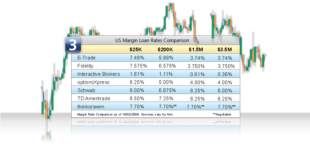Select the thinkorswim row label
Viewport: 310px width, 153px height.
pyautogui.click(x=91, y=107)
